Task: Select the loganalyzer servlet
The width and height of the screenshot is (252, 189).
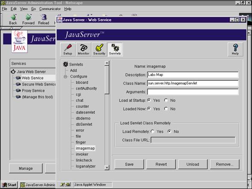Action: [x=86, y=166]
